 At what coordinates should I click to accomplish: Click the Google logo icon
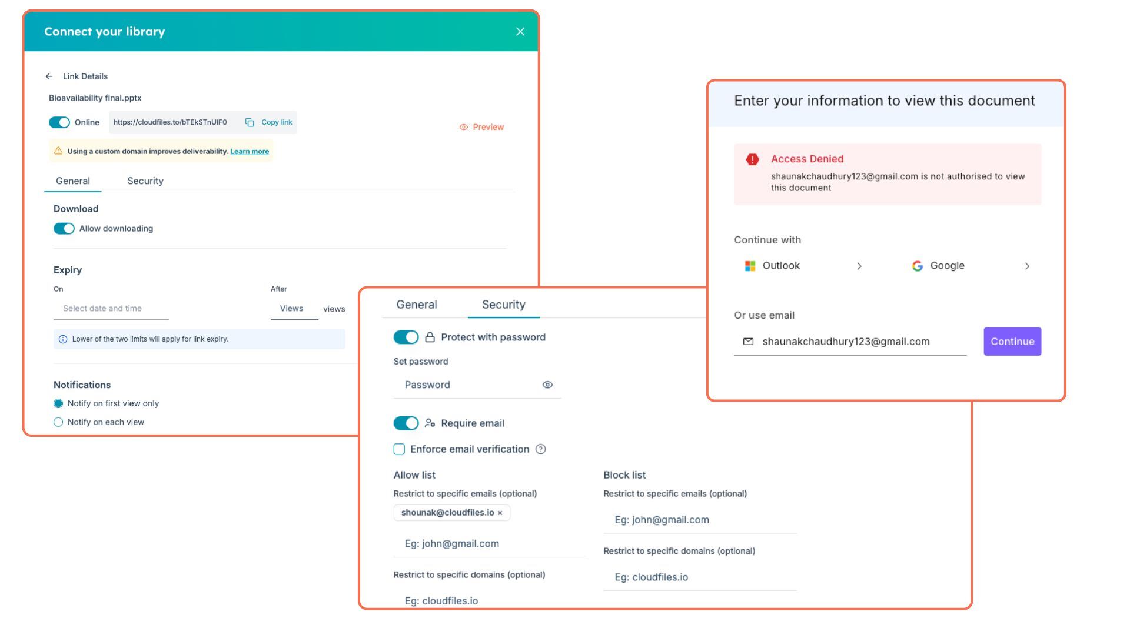point(917,266)
